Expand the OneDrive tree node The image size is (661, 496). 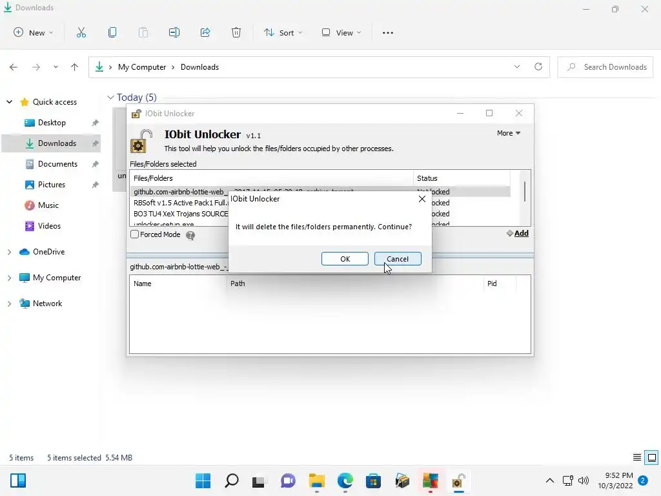pos(9,252)
